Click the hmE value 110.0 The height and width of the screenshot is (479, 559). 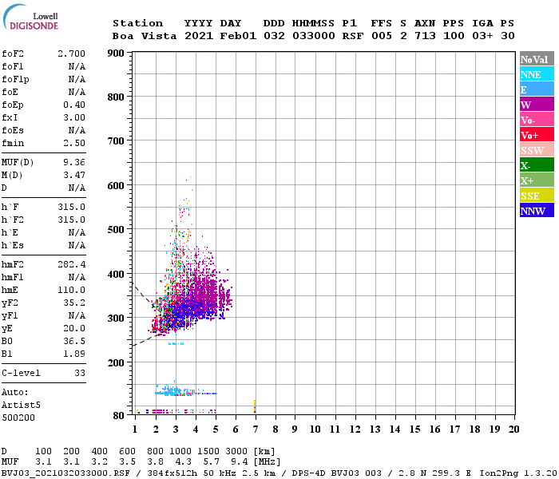point(71,290)
